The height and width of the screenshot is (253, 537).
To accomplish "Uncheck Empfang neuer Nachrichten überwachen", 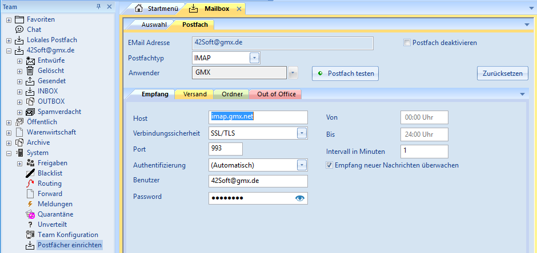I will click(x=329, y=165).
